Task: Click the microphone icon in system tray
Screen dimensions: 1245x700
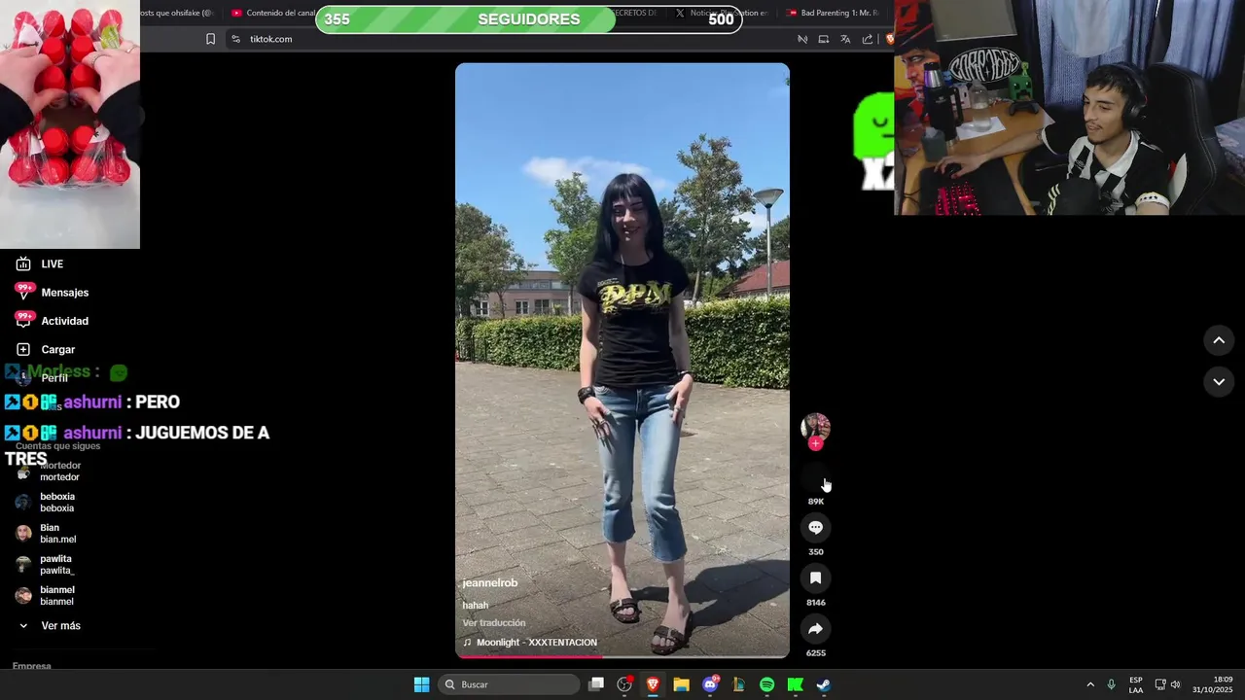Action: tap(1111, 684)
